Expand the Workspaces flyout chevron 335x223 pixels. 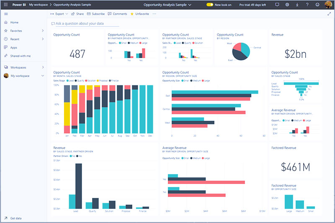click(43, 67)
